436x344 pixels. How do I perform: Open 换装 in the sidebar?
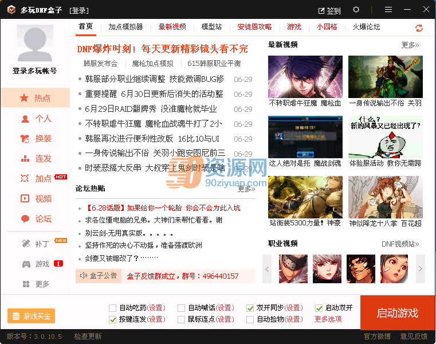35,138
